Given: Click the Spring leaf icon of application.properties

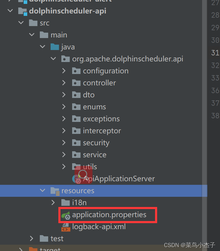Looking at the screenshot, I should [66, 215].
